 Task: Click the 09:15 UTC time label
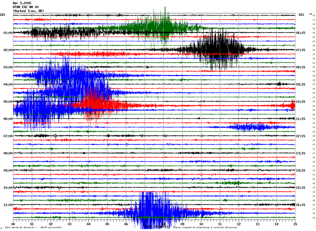click(x=301, y=84)
